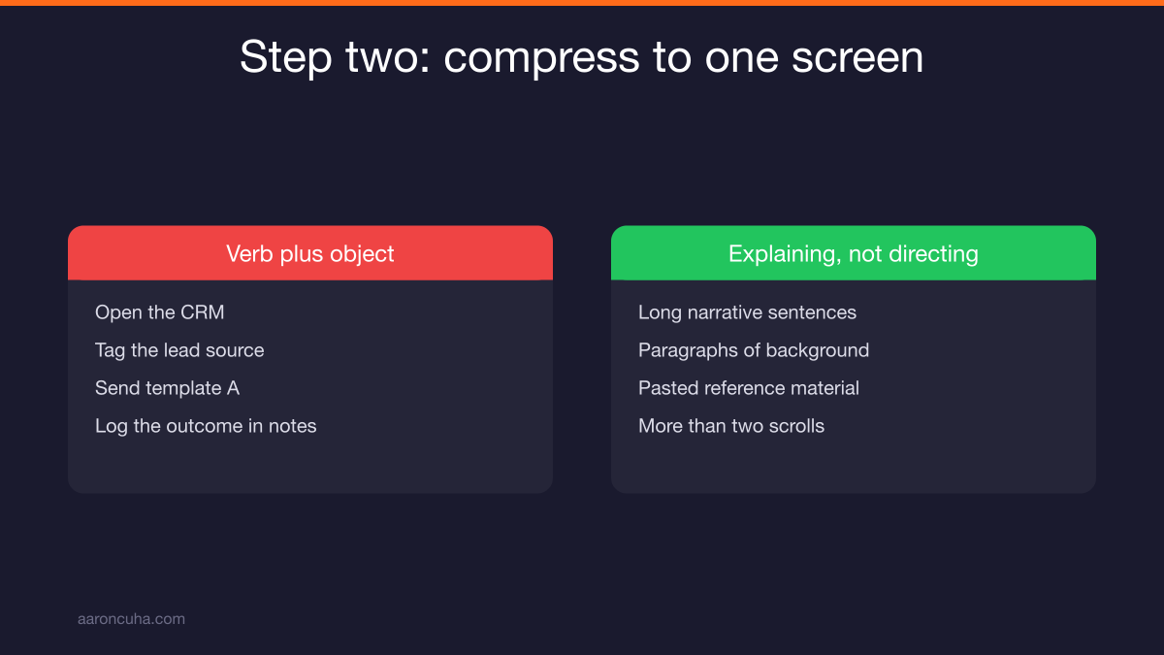Viewport: 1164px width, 655px height.
Task: Select the green 'Explaining, not directing' header
Action: click(854, 253)
